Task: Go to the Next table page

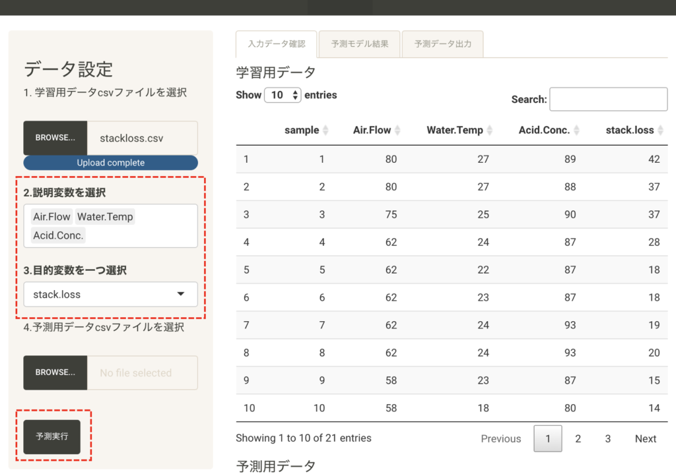Action: (645, 438)
